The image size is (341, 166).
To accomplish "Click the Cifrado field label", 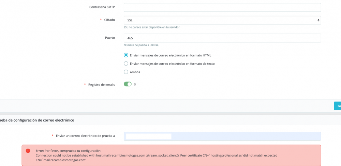I will click(x=109, y=20).
